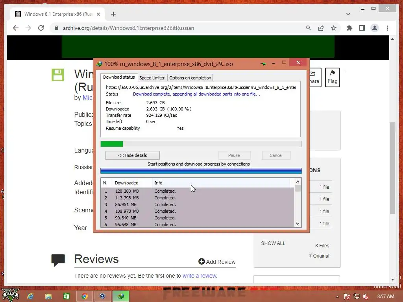Go back using Chrome's back arrow
This screenshot has width=403, height=302.
pyautogui.click(x=16, y=28)
